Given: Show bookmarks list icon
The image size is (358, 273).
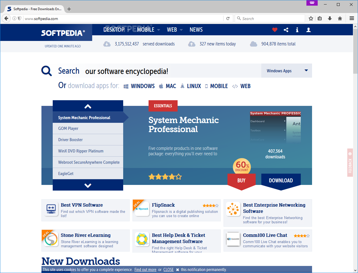Looking at the screenshot, I should point(320,18).
